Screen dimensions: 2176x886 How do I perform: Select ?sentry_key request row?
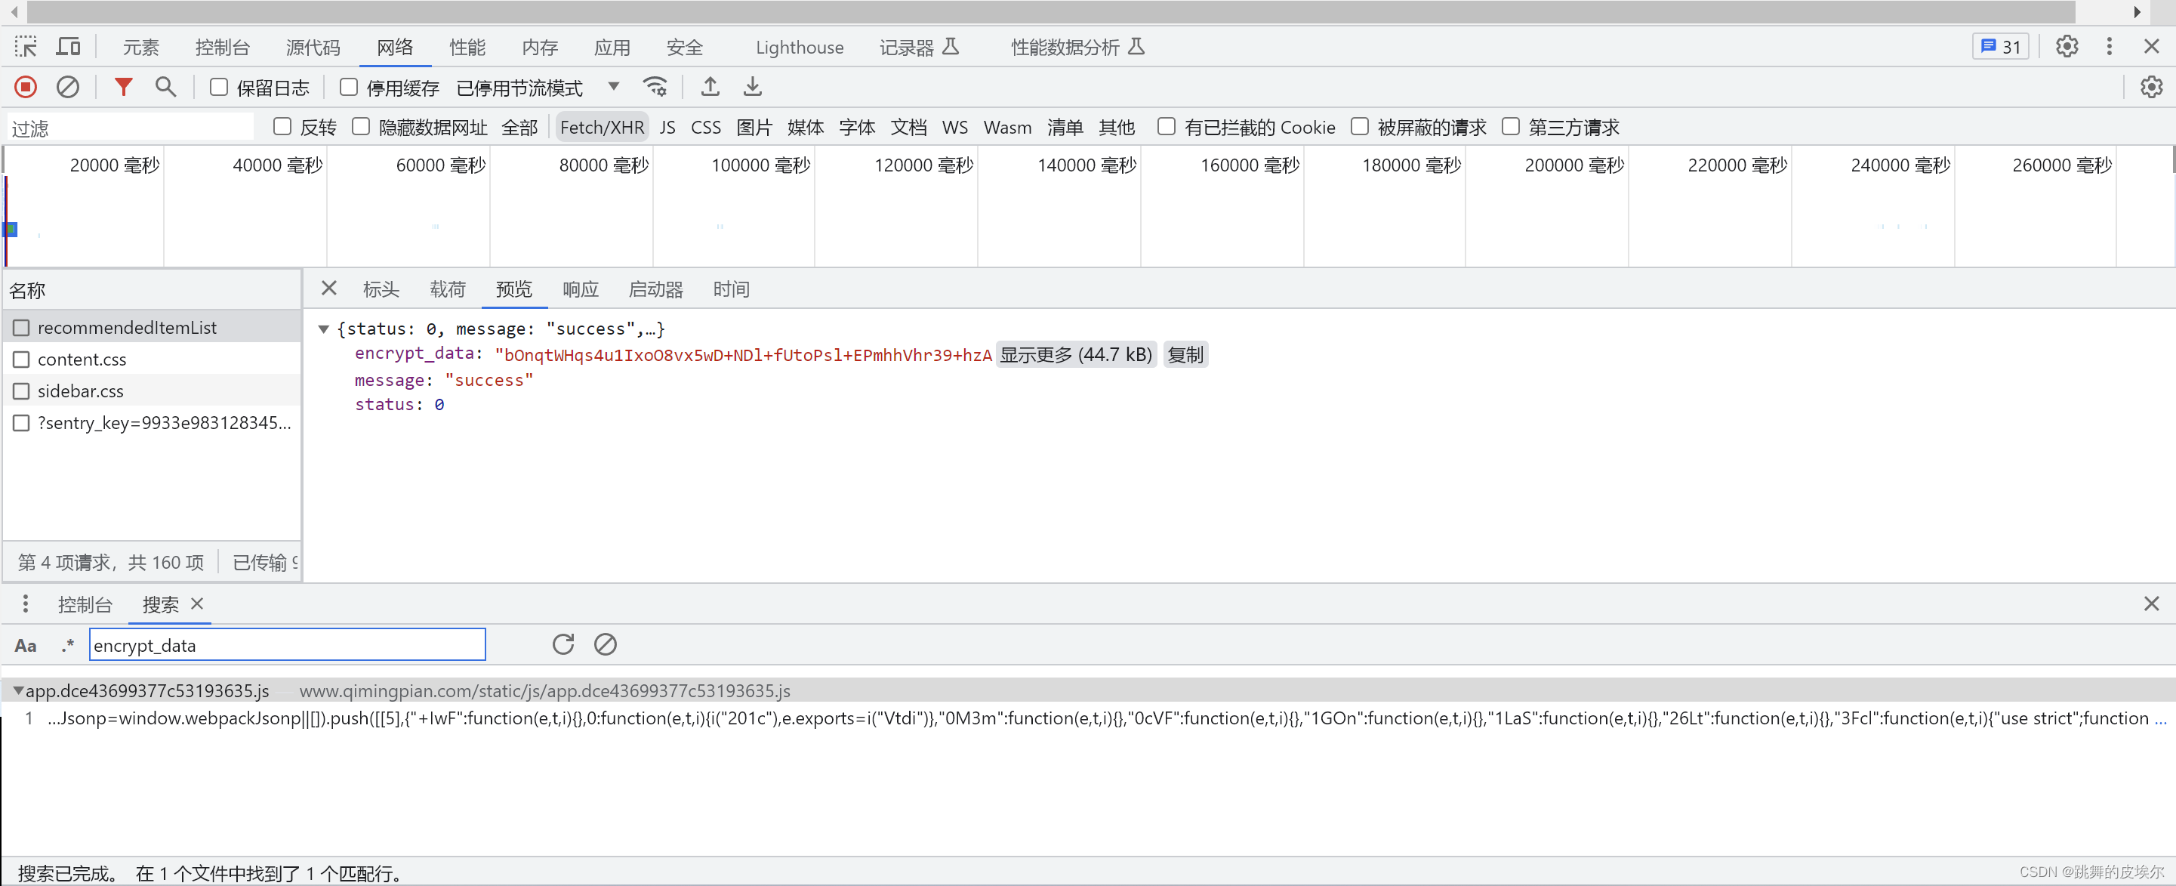(x=152, y=423)
